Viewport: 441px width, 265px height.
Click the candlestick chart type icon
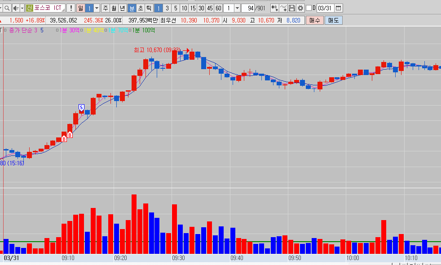point(274,8)
